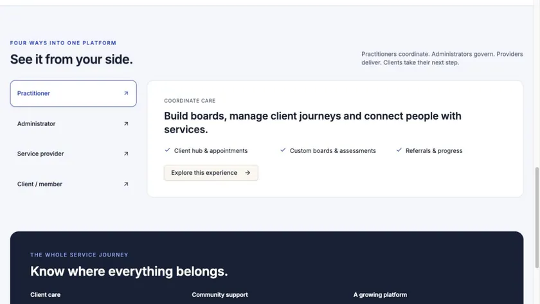Click the text Custom boards & assessments
Screen dimensions: 540x304
pyautogui.click(x=333, y=151)
